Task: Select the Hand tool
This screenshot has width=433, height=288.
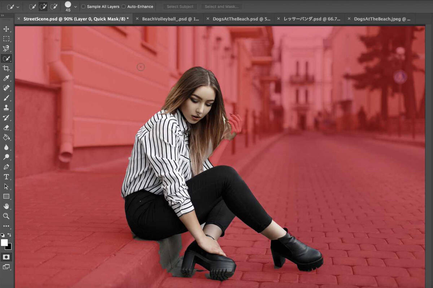Action: pos(6,206)
